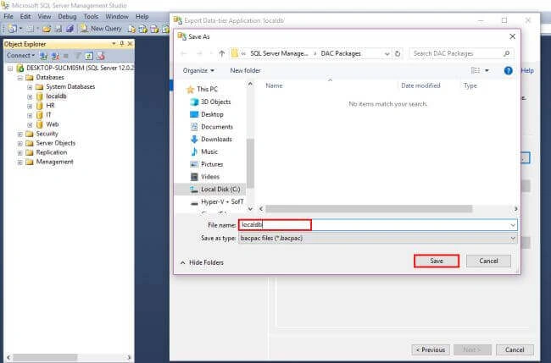Select Local Disk (C:) in navigation pane
The width and height of the screenshot is (551, 363).
point(220,189)
